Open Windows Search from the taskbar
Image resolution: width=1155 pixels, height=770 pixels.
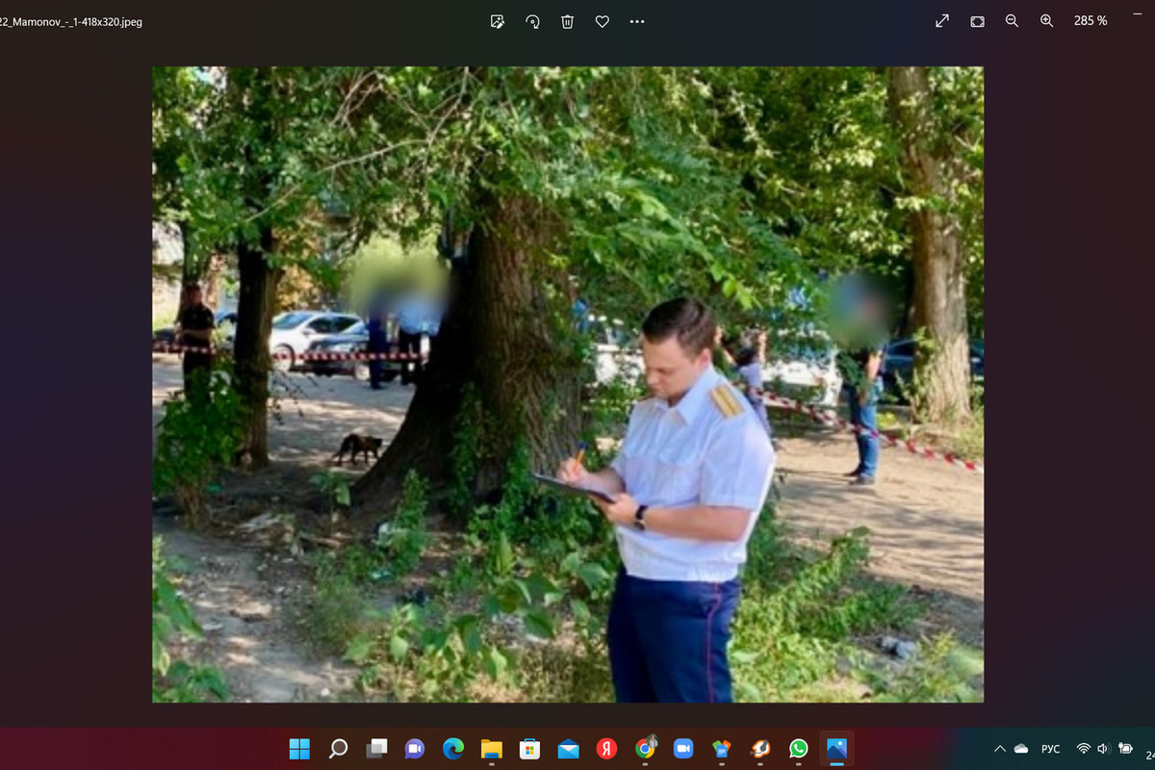tap(338, 749)
